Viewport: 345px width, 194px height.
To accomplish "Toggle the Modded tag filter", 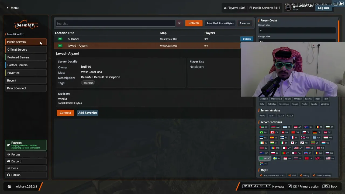I will click(x=264, y=99).
